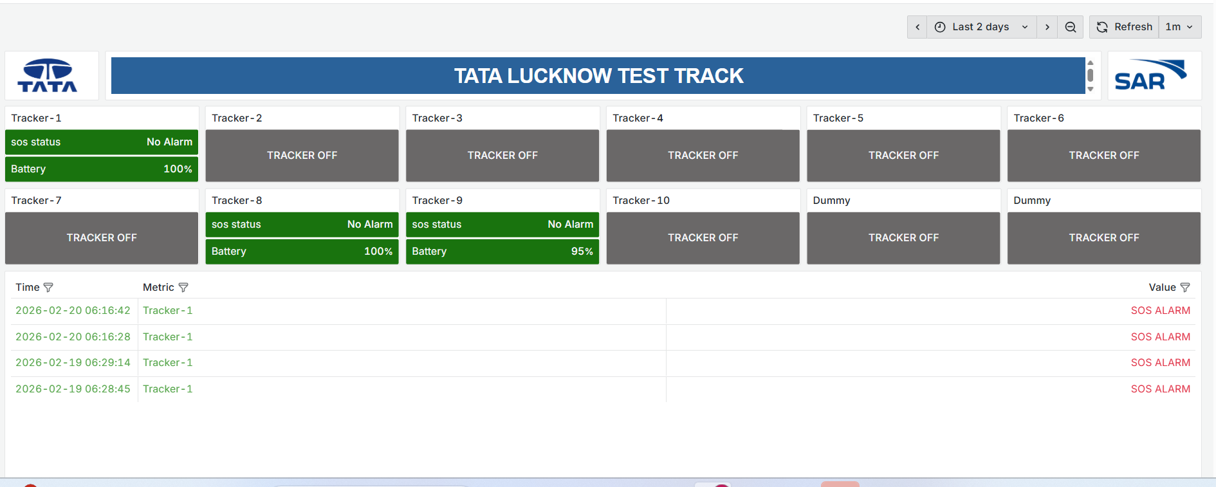Open the Tracker-5 panel title

838,118
